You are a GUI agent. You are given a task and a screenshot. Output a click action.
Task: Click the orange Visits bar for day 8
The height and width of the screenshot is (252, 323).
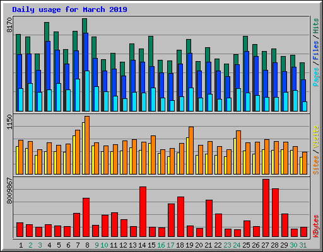tap(87, 145)
